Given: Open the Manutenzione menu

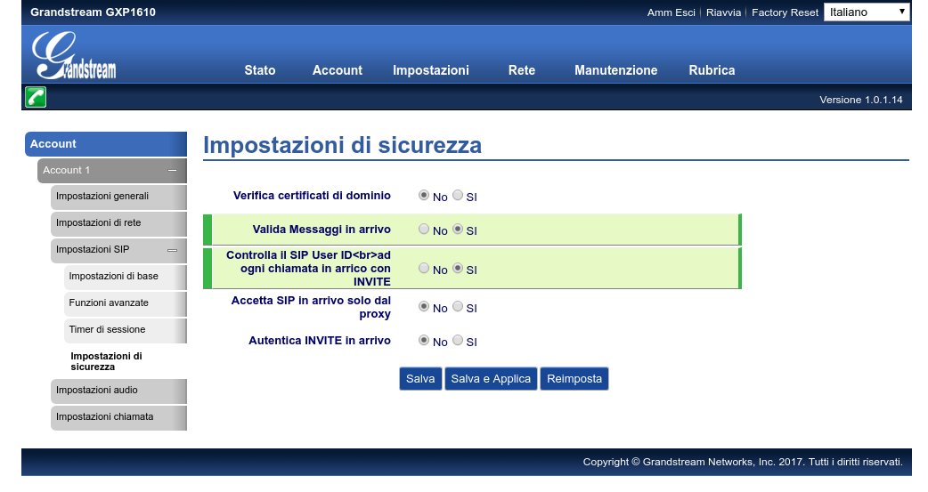Looking at the screenshot, I should tap(616, 69).
